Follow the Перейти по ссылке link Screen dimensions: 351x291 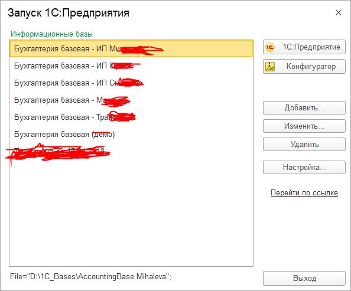[304, 193]
